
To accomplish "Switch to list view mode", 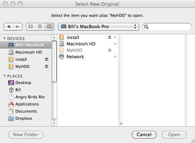I will pos(40,26).
